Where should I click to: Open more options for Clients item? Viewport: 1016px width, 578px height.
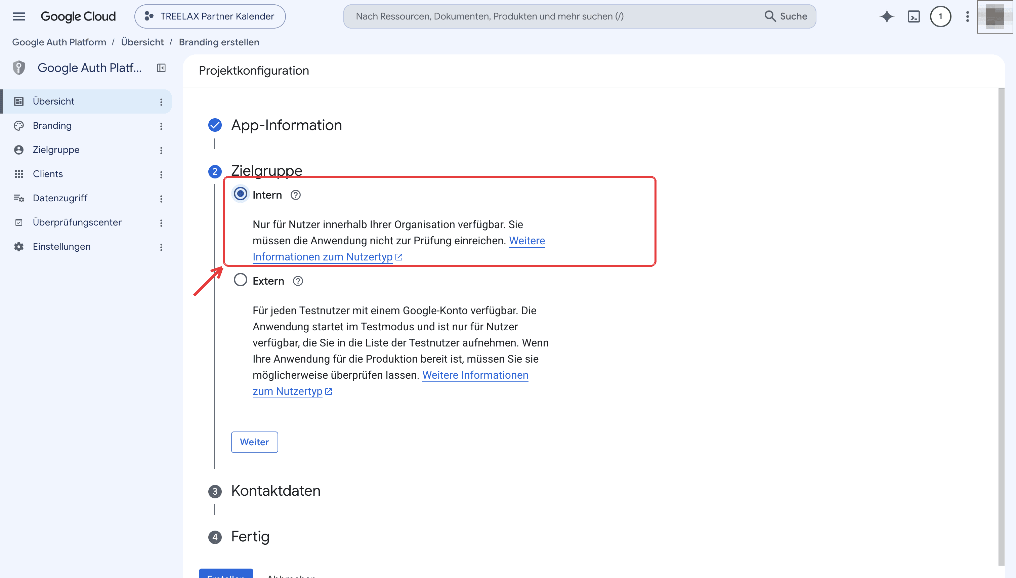coord(161,175)
